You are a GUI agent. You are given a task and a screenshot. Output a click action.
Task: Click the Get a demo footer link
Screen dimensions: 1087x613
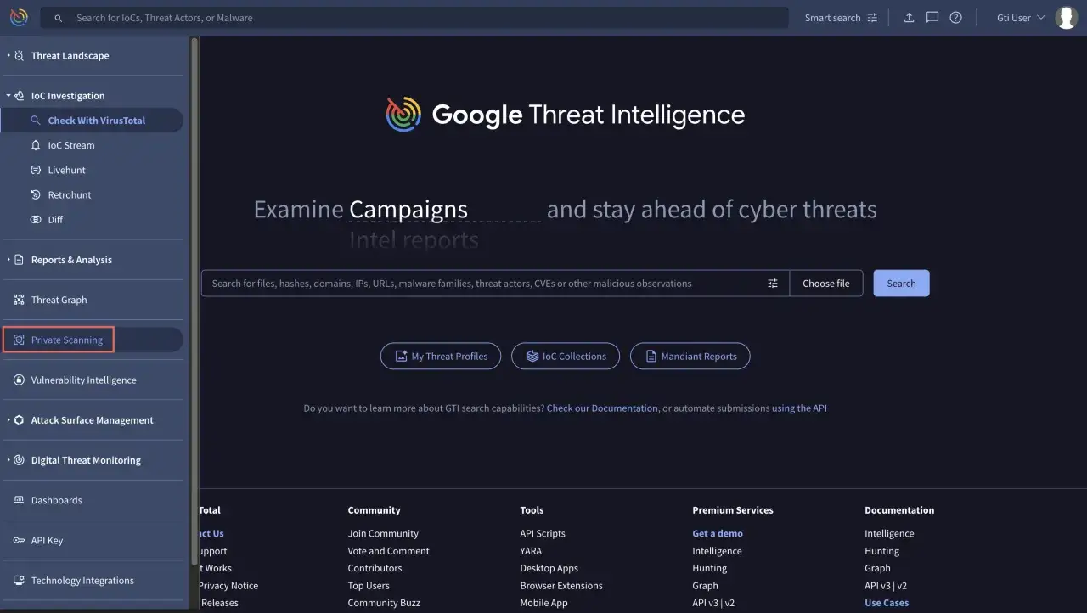point(718,534)
